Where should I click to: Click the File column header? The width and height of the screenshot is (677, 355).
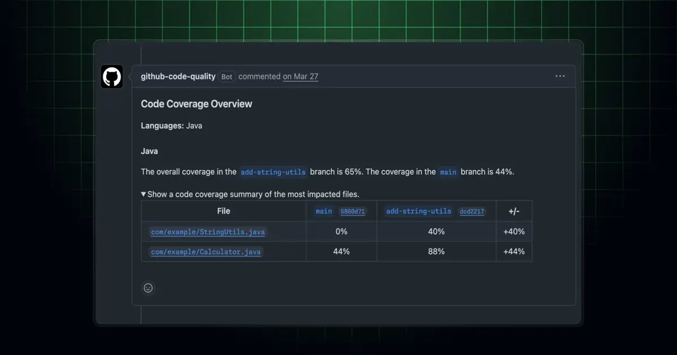[223, 211]
